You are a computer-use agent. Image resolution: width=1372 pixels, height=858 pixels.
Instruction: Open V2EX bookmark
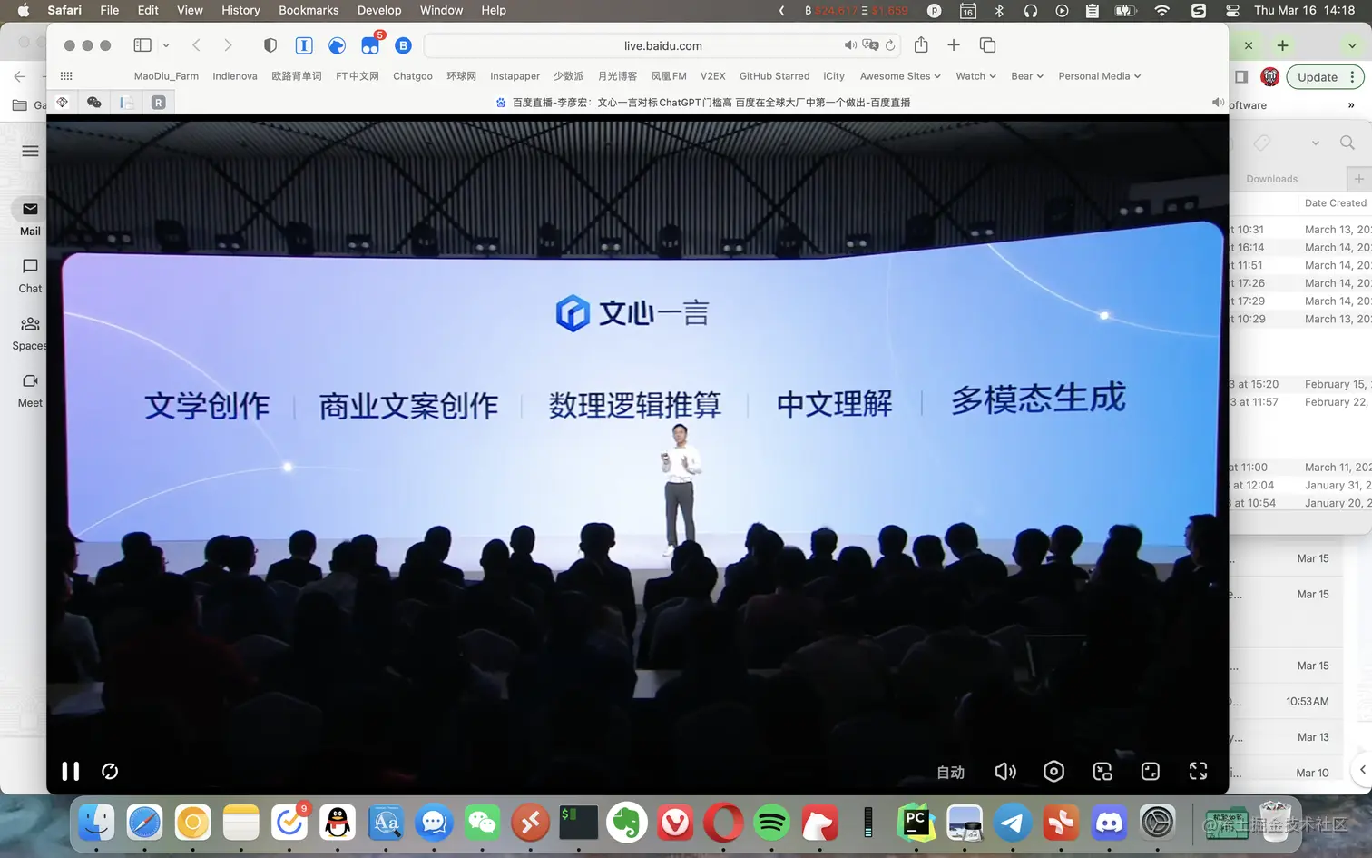[x=713, y=76]
